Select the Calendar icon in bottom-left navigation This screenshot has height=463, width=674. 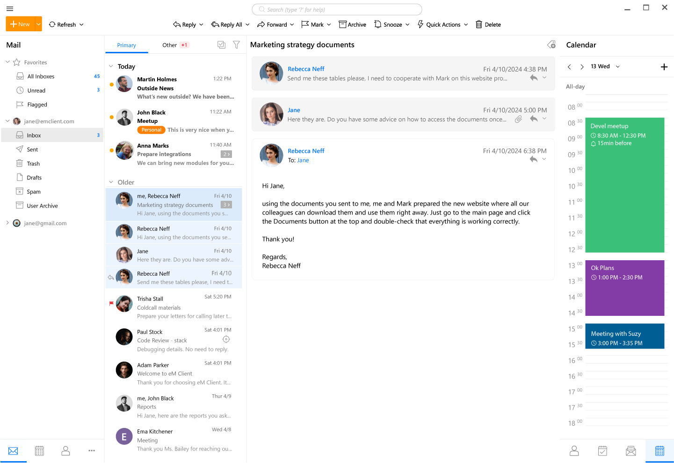39,450
